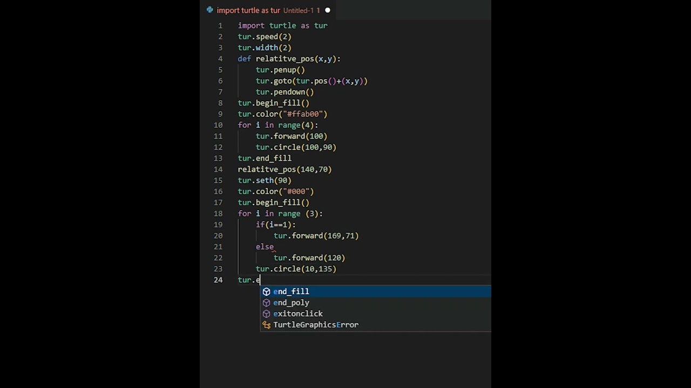This screenshot has height=388, width=691.
Task: Click "tur.forward(120)" on line 22
Action: 309,258
